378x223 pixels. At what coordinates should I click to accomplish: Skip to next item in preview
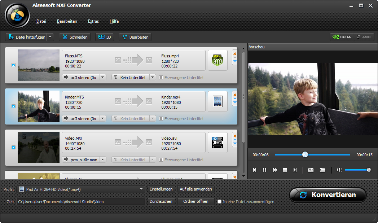pyautogui.click(x=295, y=170)
